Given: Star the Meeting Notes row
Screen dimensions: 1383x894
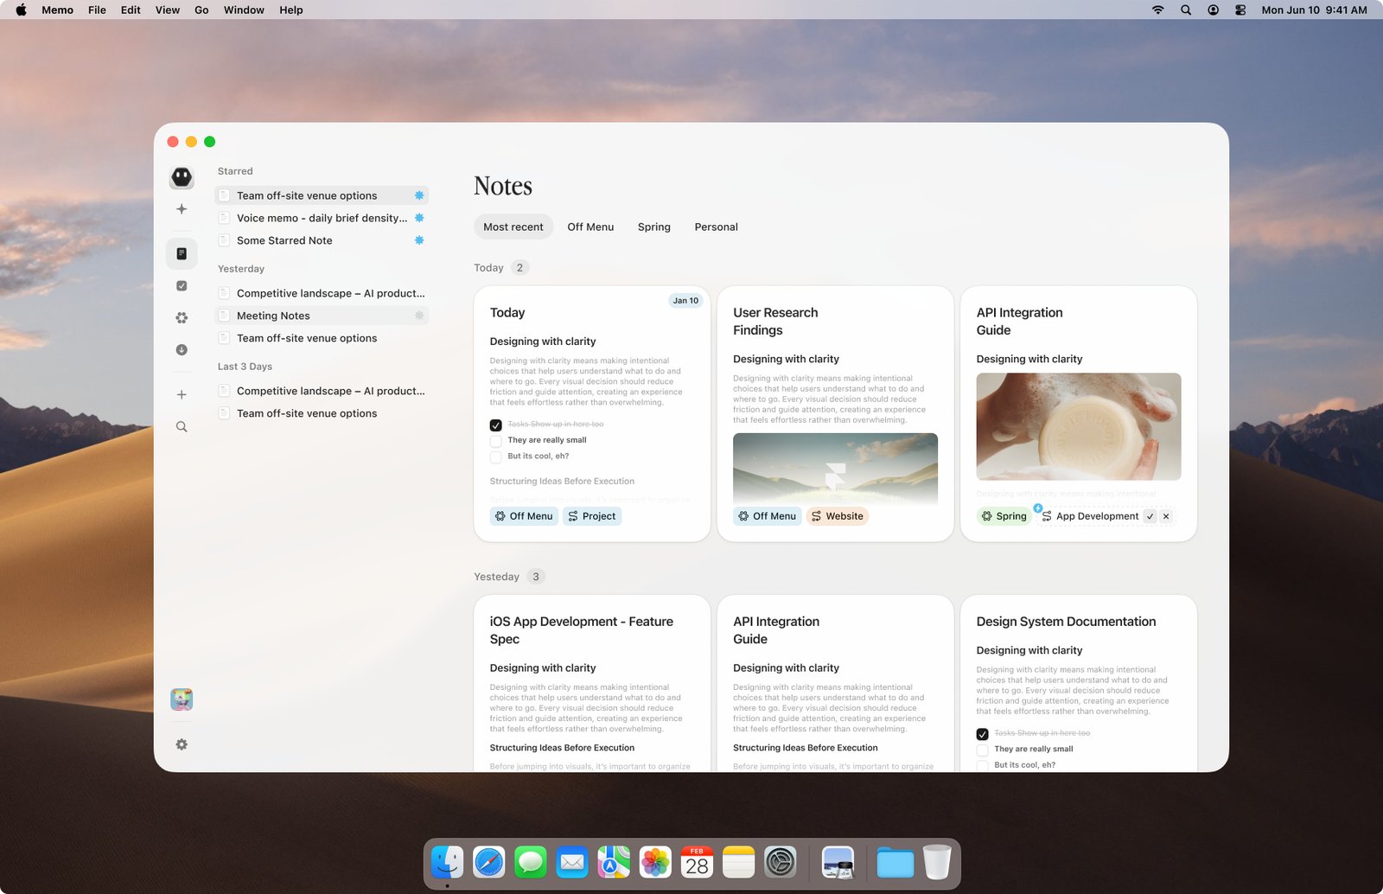Looking at the screenshot, I should 419,316.
